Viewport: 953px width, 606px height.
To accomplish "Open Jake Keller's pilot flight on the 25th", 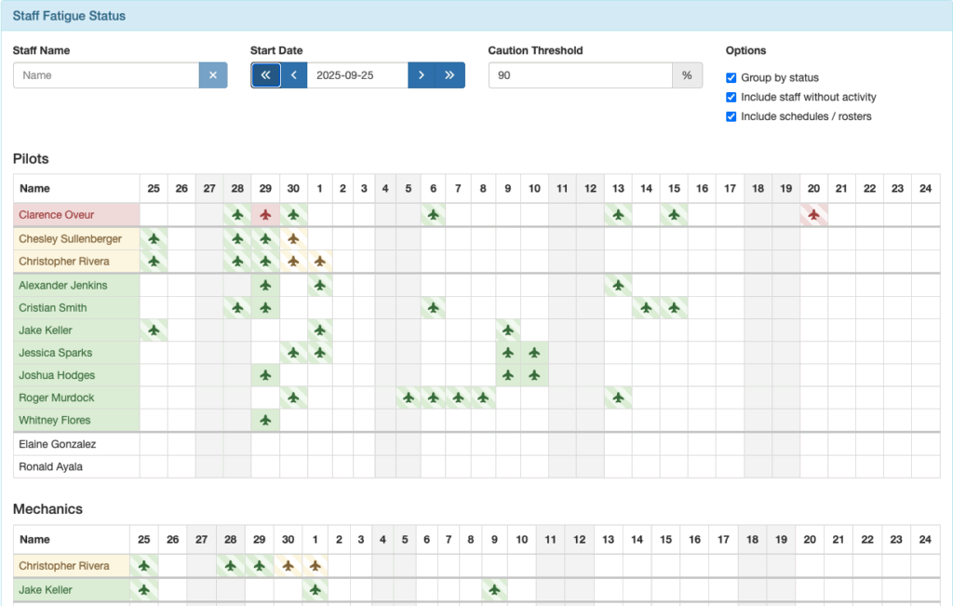I will pos(154,330).
